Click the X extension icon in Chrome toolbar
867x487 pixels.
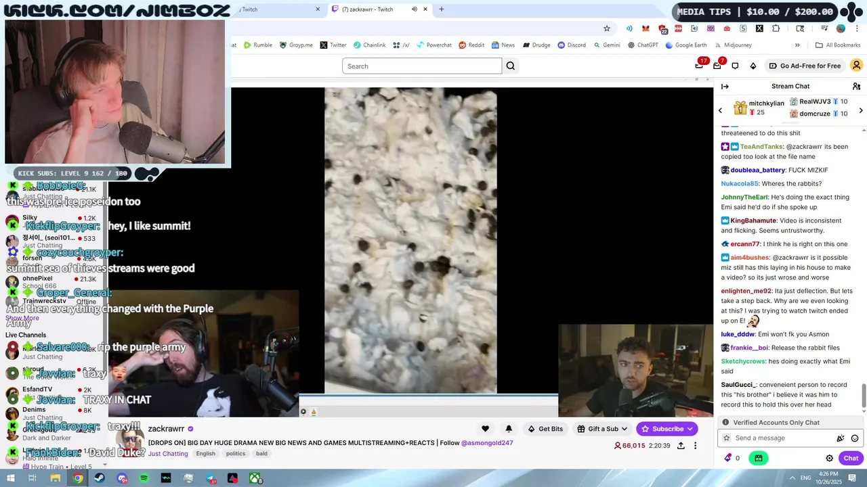click(759, 28)
